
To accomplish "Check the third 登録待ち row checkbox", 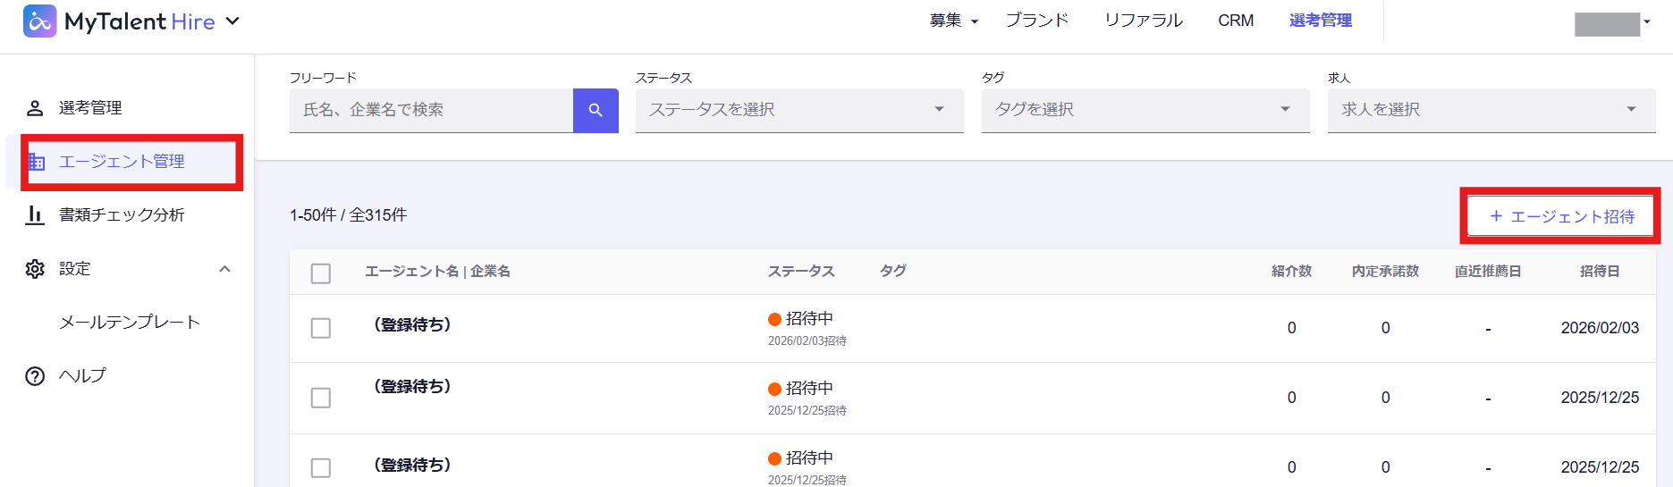I will (x=321, y=467).
